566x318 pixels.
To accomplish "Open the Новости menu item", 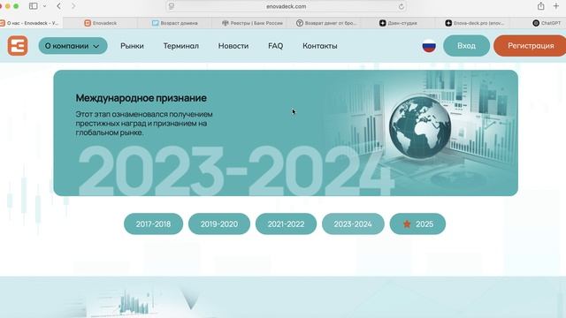I will [233, 46].
